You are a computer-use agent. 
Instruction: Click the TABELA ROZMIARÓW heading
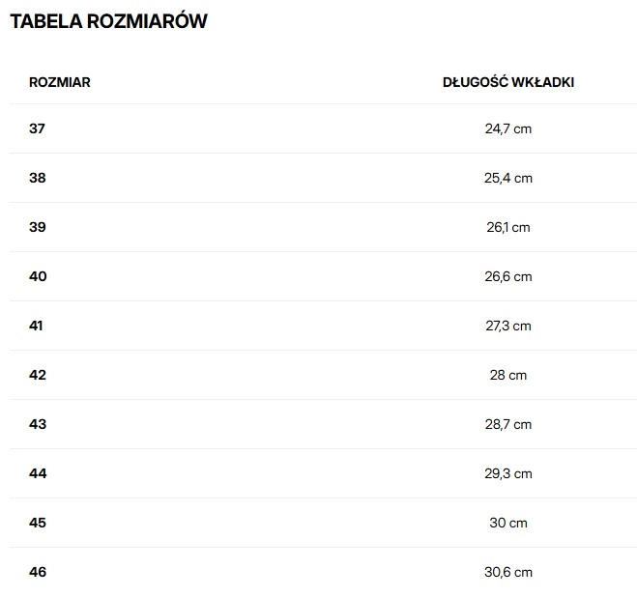(108, 21)
